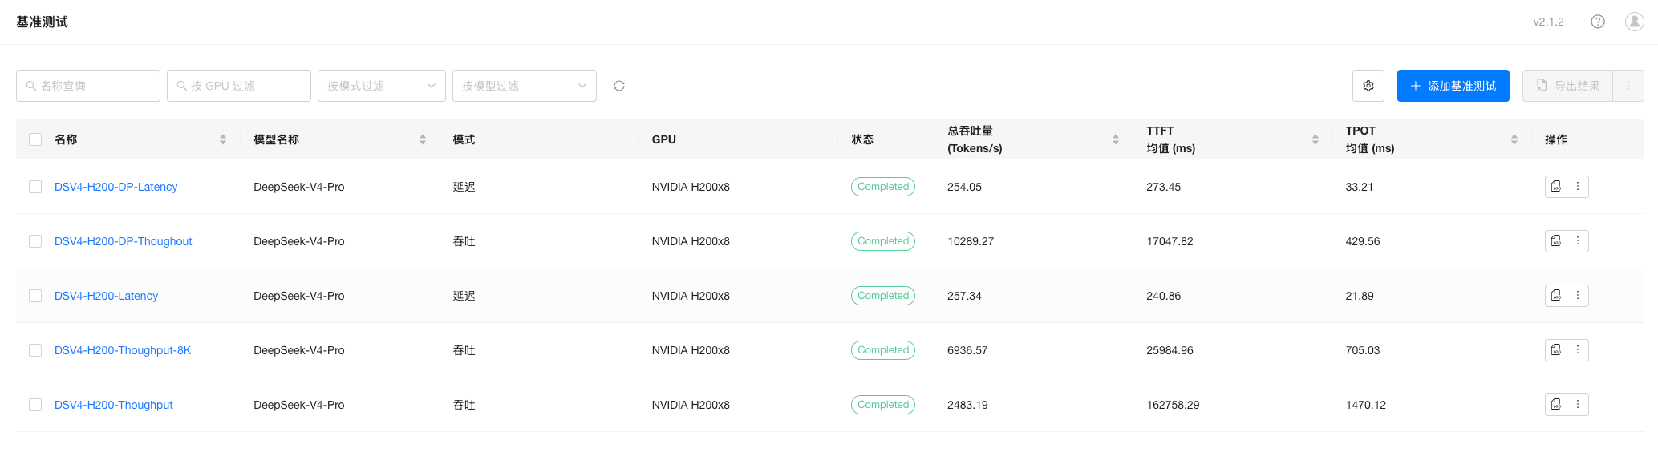Viewport: 1658px width, 452px height.
Task: Open more actions for DSV4-H200-DP-Thoughout row
Action: point(1577,241)
